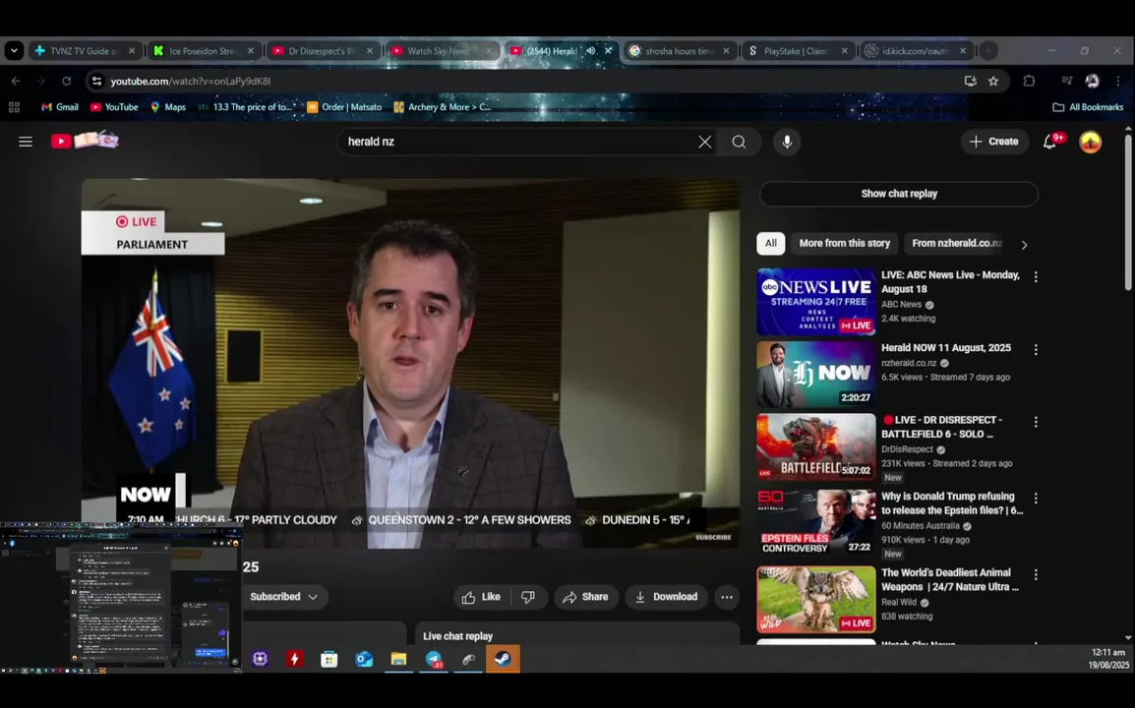Open options for Deadliest Animal Weapons video
Image resolution: width=1135 pixels, height=708 pixels.
coord(1035,574)
